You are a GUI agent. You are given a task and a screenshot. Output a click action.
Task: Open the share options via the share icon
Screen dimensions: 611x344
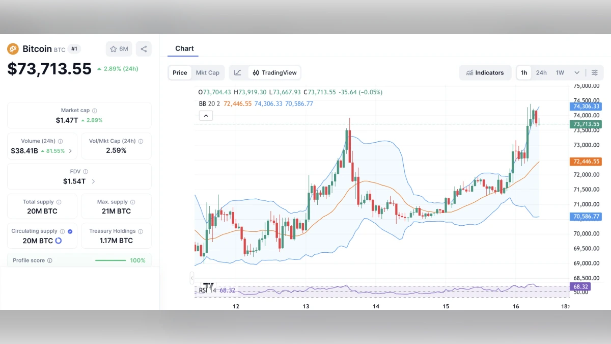[143, 48]
